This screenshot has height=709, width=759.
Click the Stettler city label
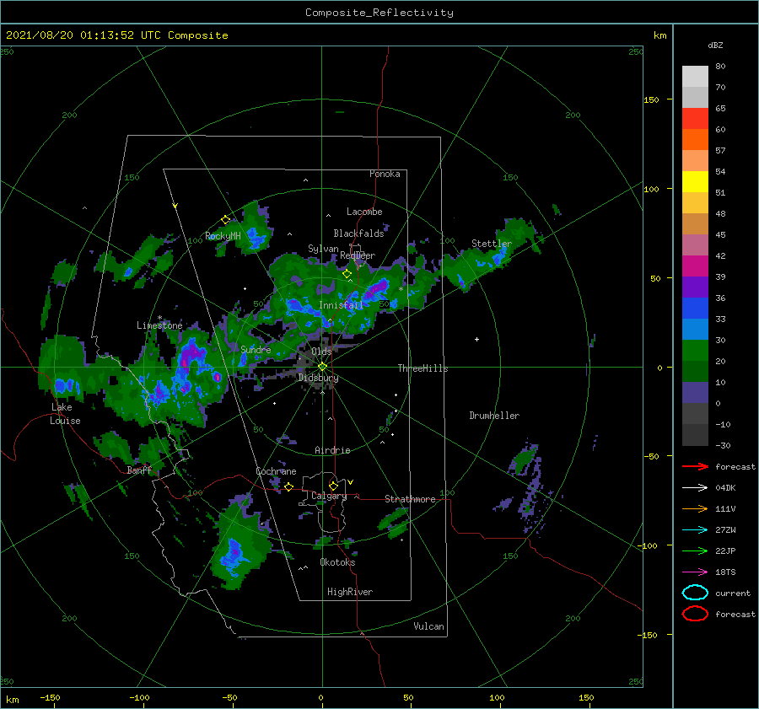click(492, 244)
